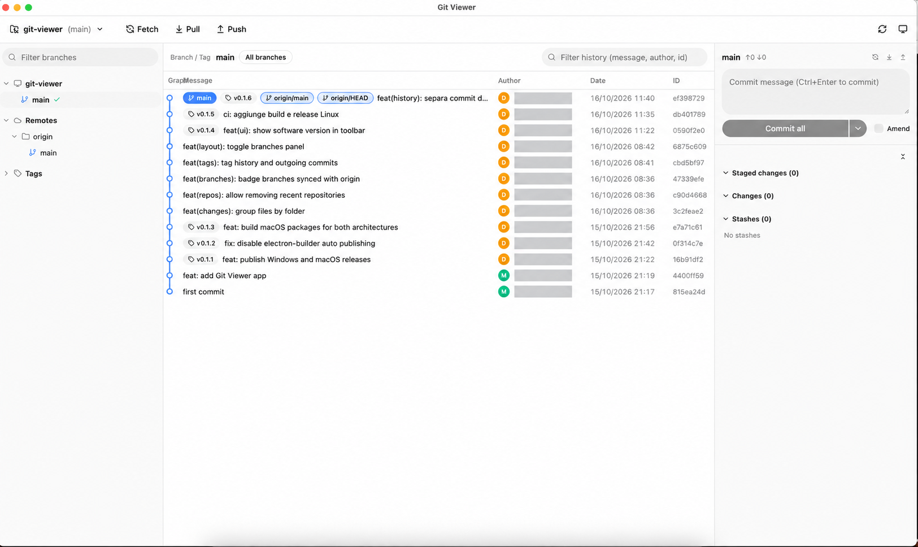Select the 'first commit' row
Image resolution: width=918 pixels, height=547 pixels.
pyautogui.click(x=439, y=292)
